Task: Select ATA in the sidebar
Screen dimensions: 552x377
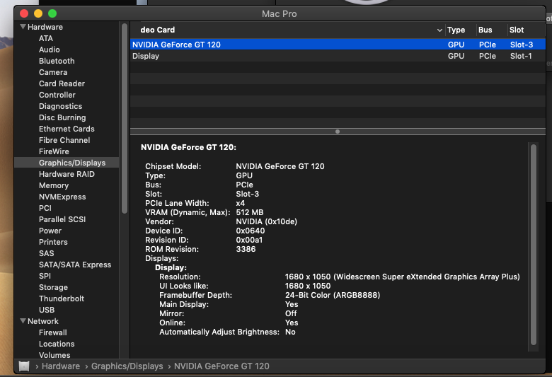Action: coord(46,38)
